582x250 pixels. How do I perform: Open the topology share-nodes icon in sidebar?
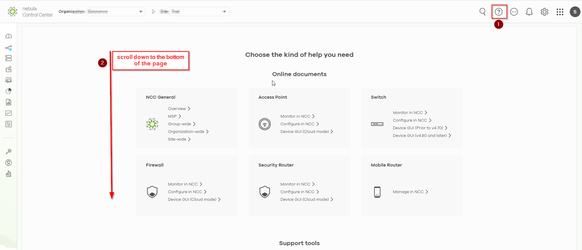click(9, 48)
